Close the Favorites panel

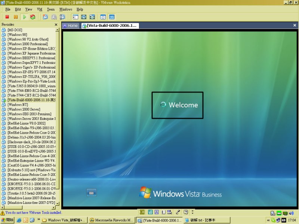56,25
